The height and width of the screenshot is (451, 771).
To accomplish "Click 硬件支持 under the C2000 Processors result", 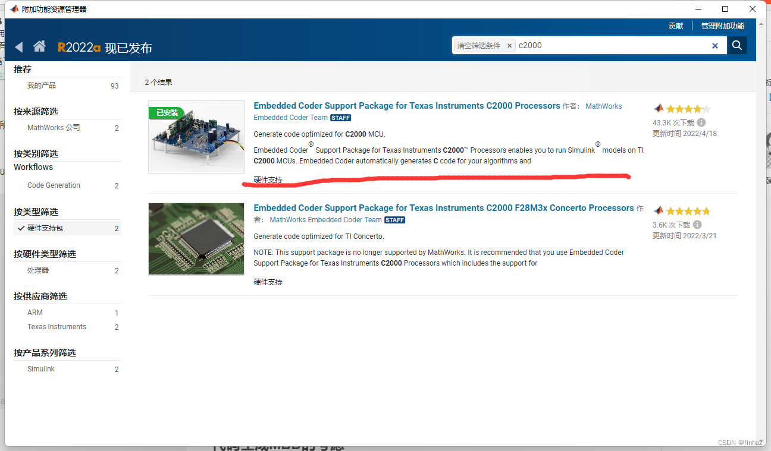I will click(268, 179).
